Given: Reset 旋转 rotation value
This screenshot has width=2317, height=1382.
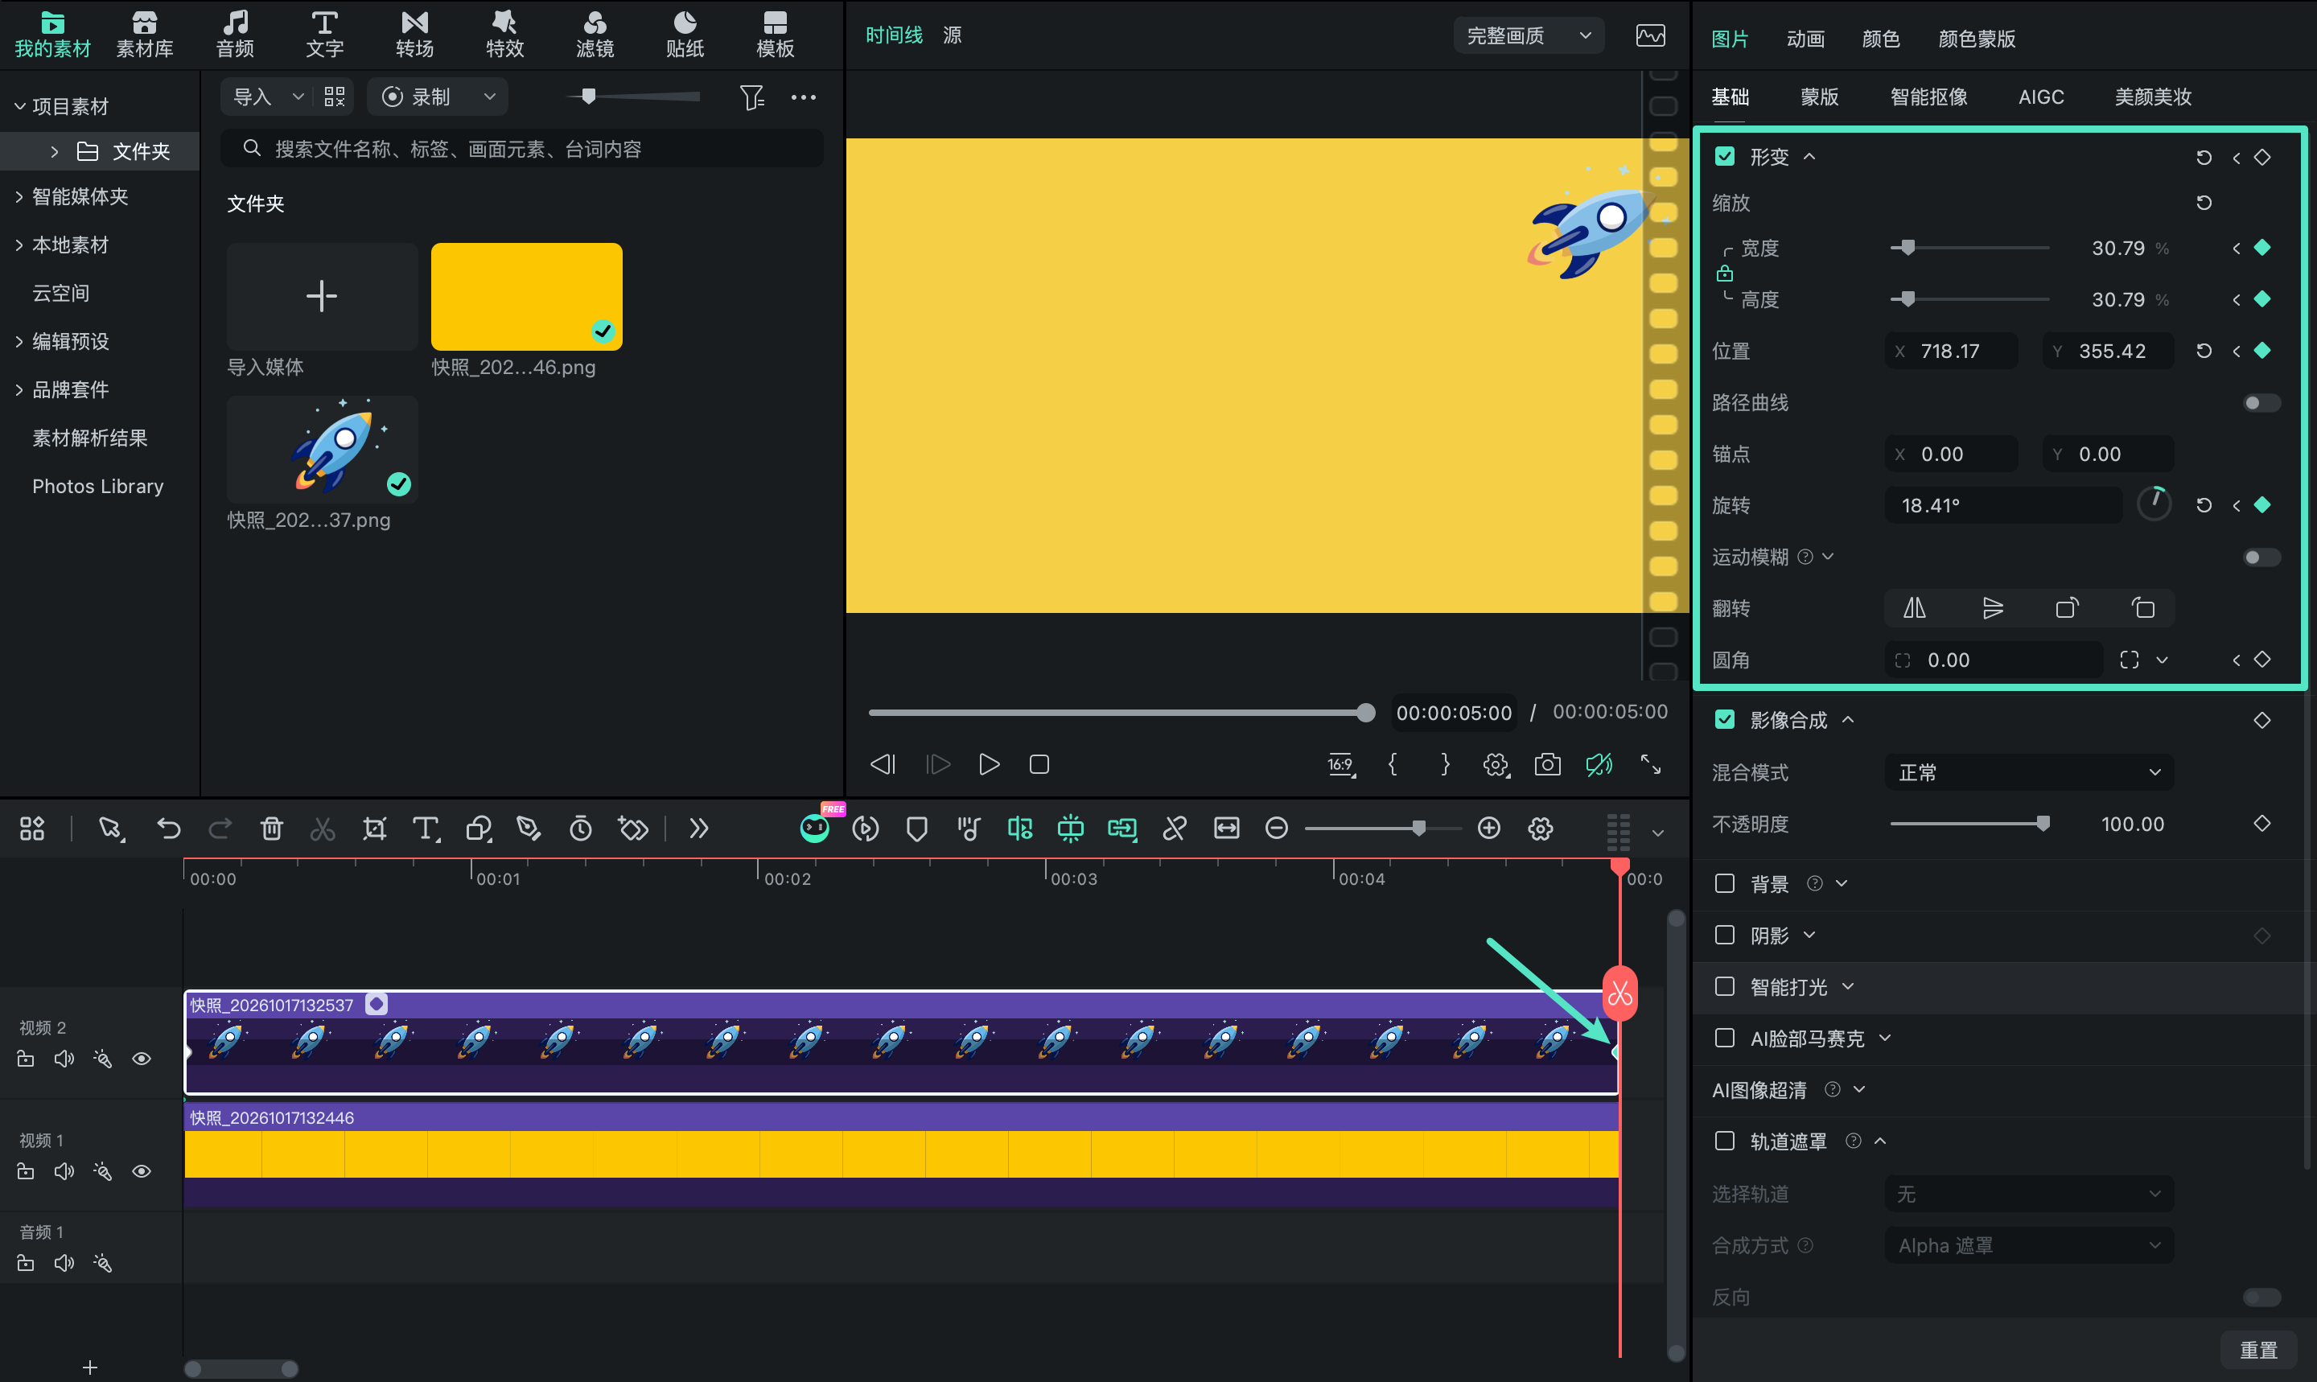Looking at the screenshot, I should [2204, 504].
